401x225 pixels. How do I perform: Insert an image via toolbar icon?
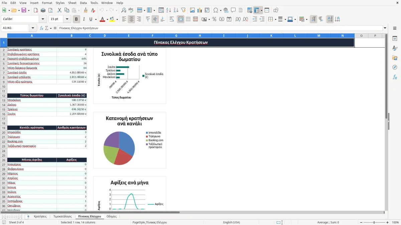point(192,10)
